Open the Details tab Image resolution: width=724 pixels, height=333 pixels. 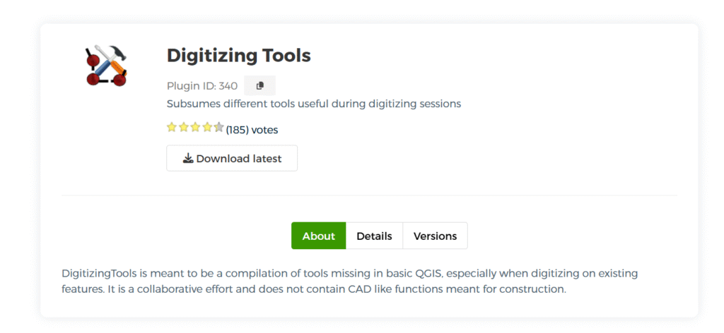(374, 236)
